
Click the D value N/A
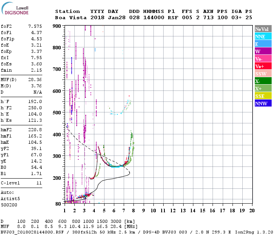38,92
